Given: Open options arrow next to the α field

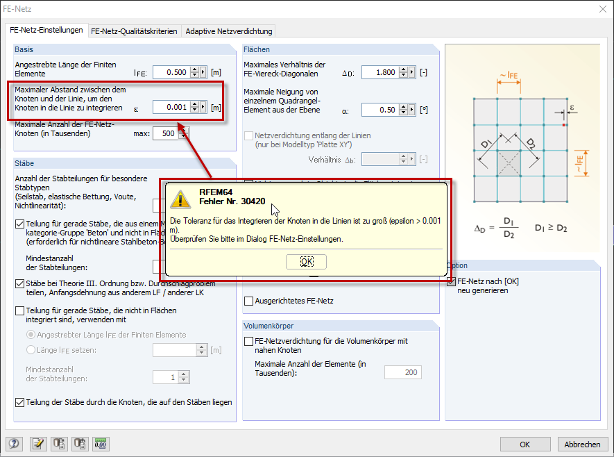Looking at the screenshot, I should click(x=411, y=110).
